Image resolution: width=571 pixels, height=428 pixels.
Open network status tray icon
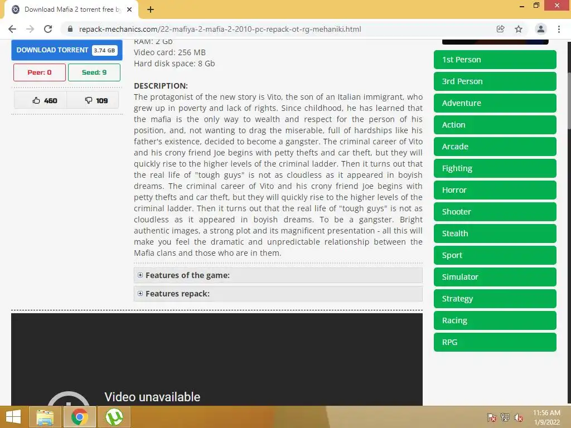pos(505,417)
